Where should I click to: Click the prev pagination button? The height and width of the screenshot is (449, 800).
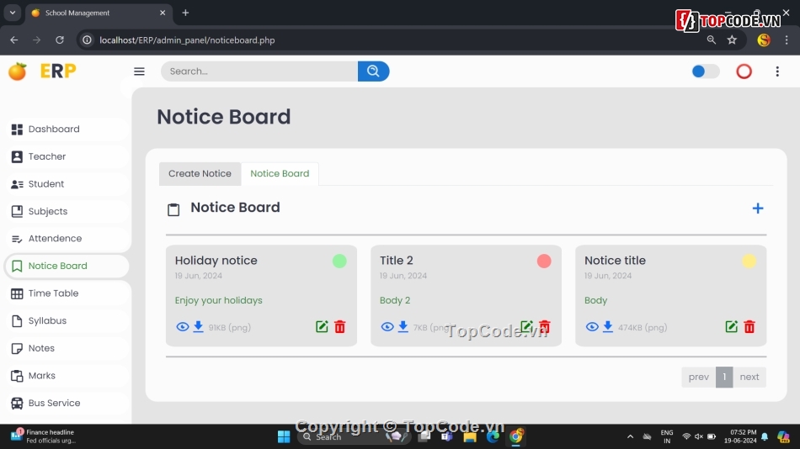coord(698,377)
